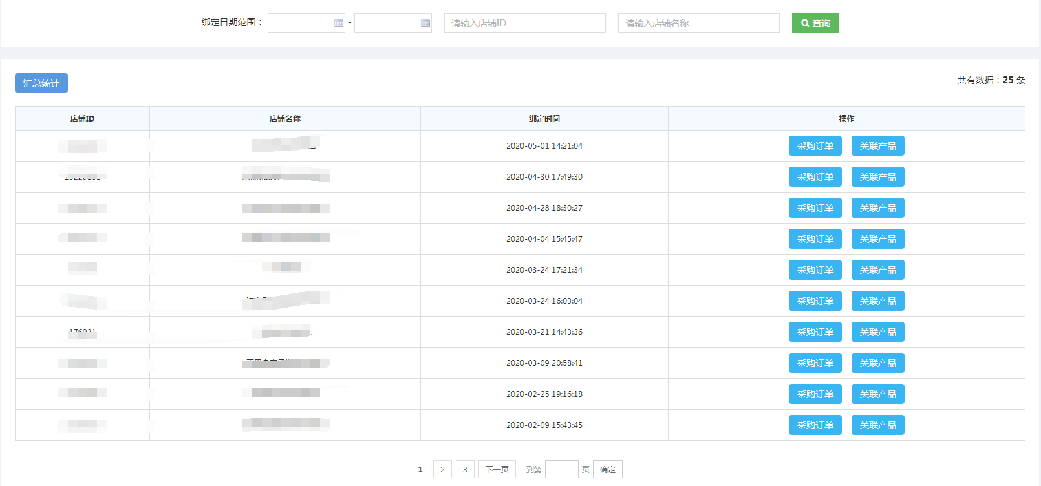
Task: Select the binding time 2020-03-21 14:43:36
Action: [x=544, y=332]
